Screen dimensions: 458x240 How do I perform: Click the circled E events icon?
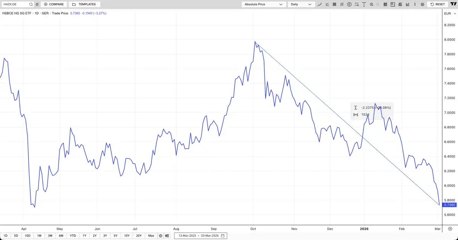pos(349,4)
